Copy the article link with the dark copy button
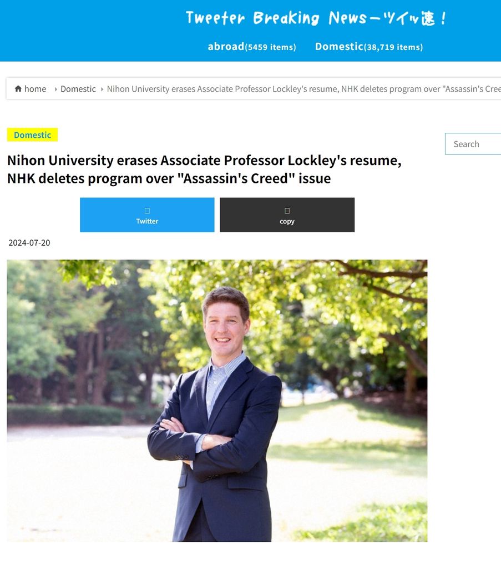Viewport: 501px width, 569px height. point(287,215)
